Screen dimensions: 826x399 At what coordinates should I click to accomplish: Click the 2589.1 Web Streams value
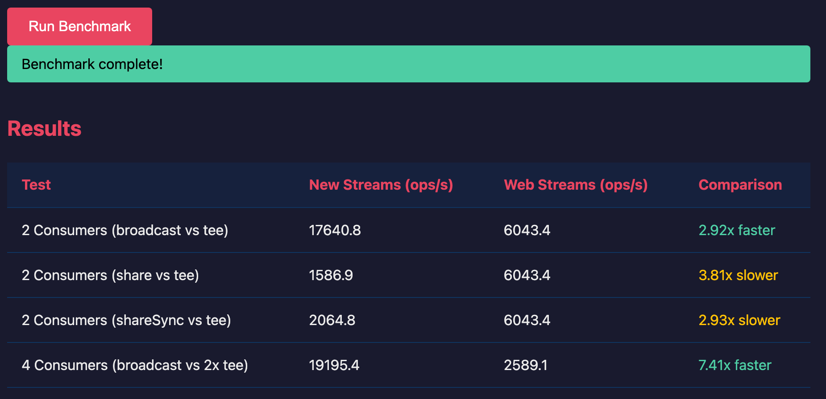click(525, 365)
